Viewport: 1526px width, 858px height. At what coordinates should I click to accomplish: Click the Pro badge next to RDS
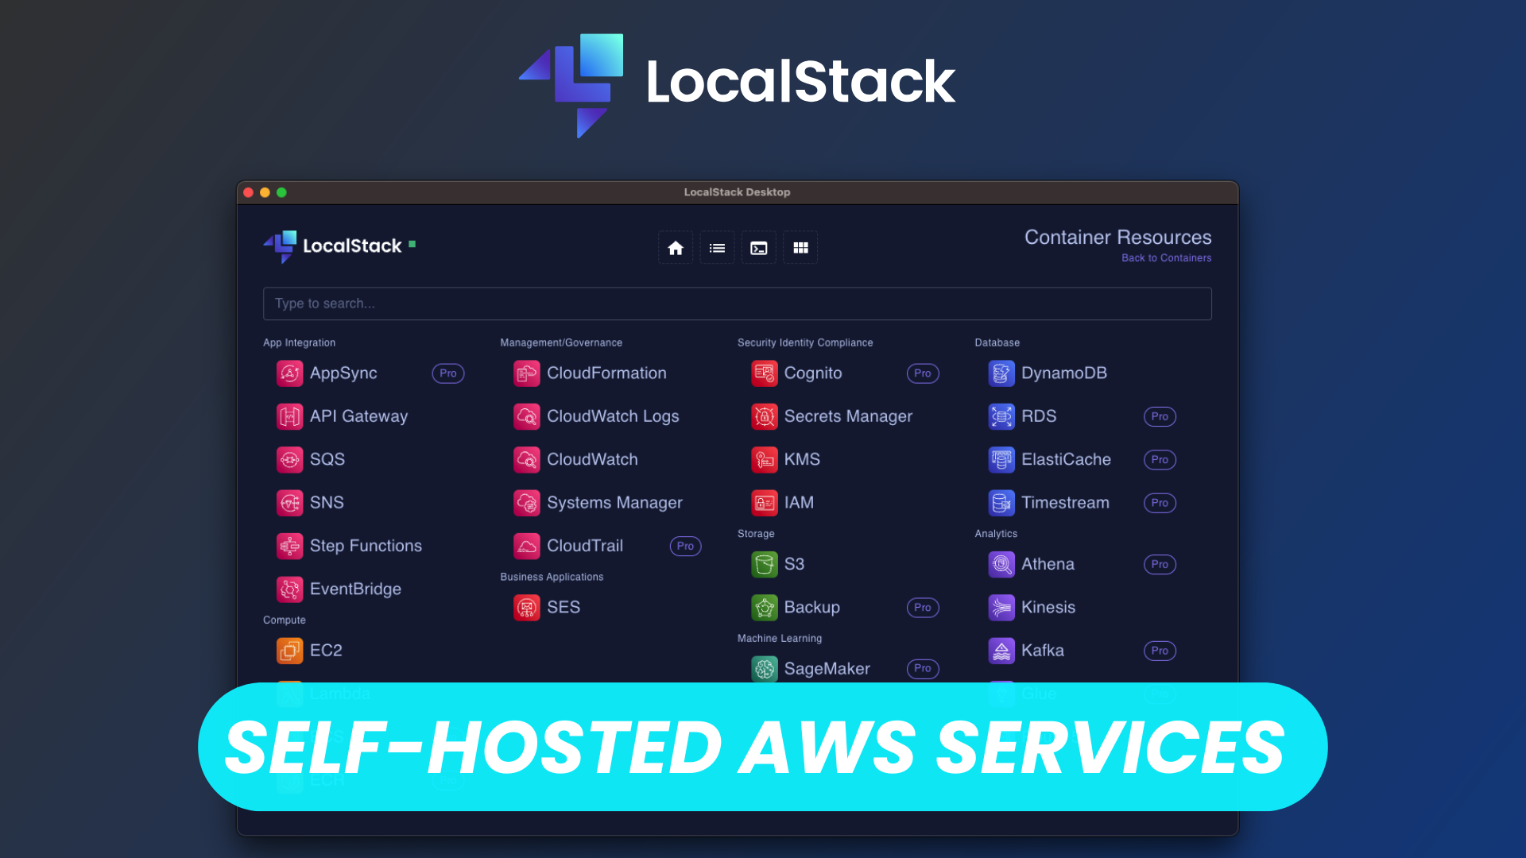pos(1160,416)
